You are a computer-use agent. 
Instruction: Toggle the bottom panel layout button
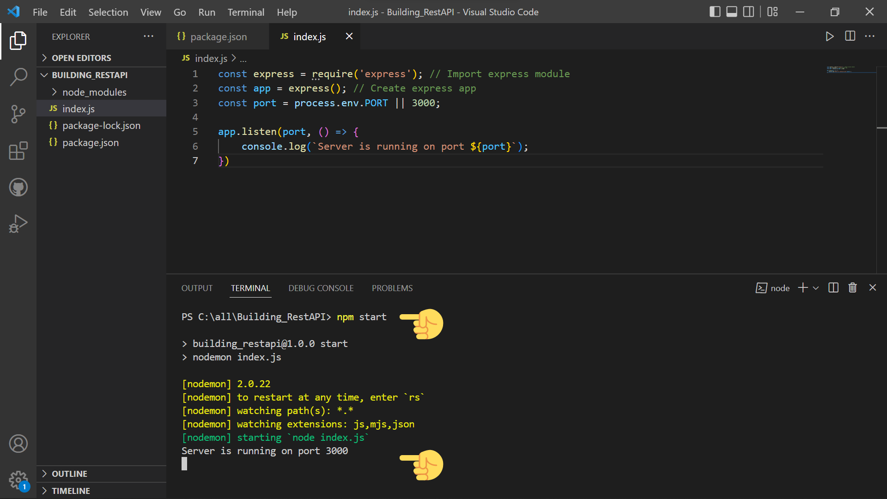732,12
